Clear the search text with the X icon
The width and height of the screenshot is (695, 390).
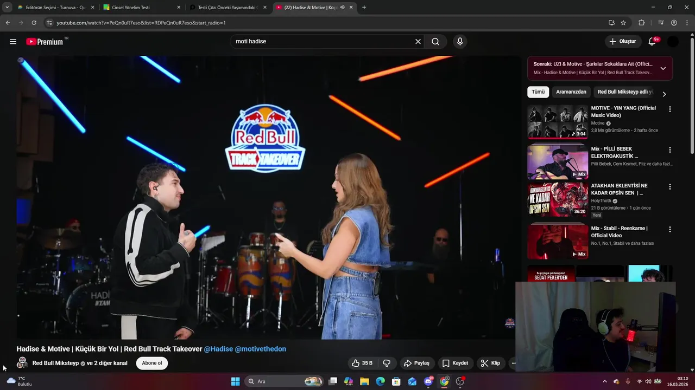(x=418, y=41)
